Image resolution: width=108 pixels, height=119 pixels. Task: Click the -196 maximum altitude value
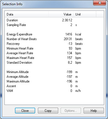click(69, 81)
